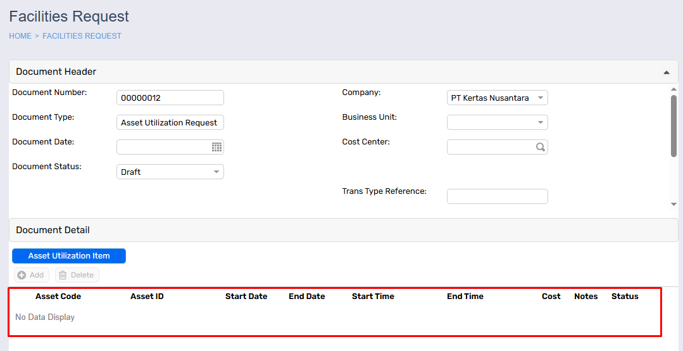This screenshot has height=351, width=683.
Task: Click the Delete button with trash icon
Action: 77,275
